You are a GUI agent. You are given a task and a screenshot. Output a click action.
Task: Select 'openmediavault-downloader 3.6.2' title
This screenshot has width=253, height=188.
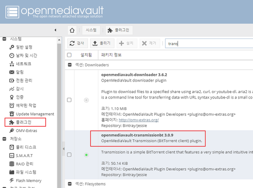[134, 75]
